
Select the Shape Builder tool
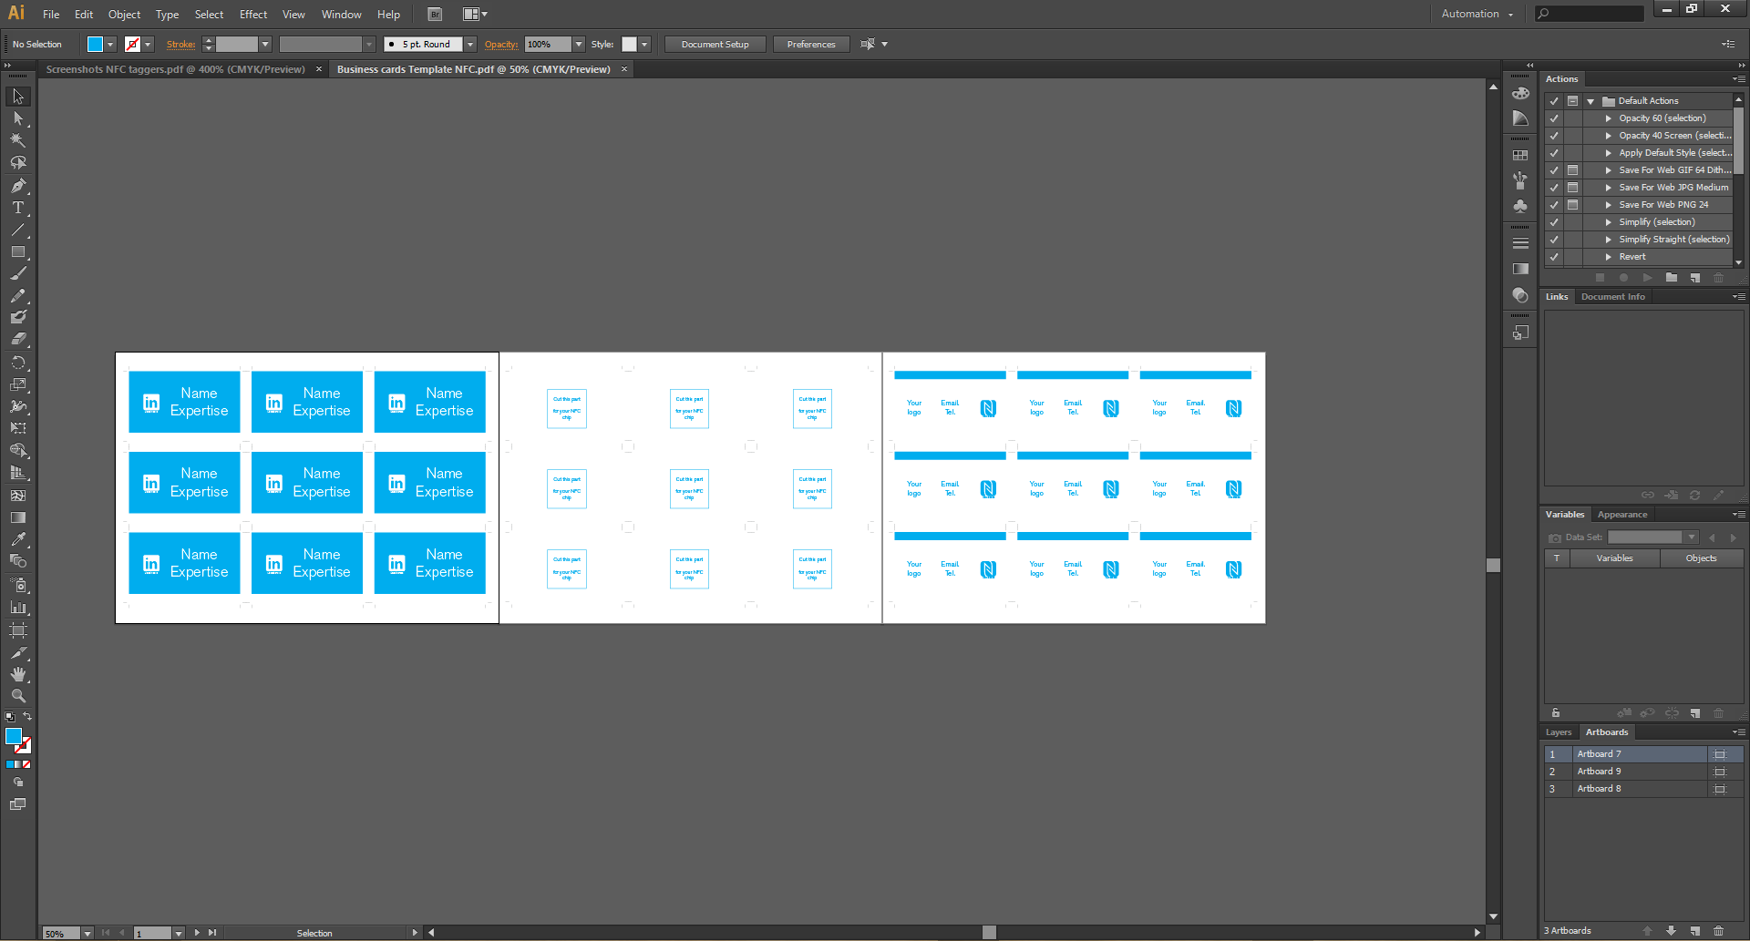[18, 451]
